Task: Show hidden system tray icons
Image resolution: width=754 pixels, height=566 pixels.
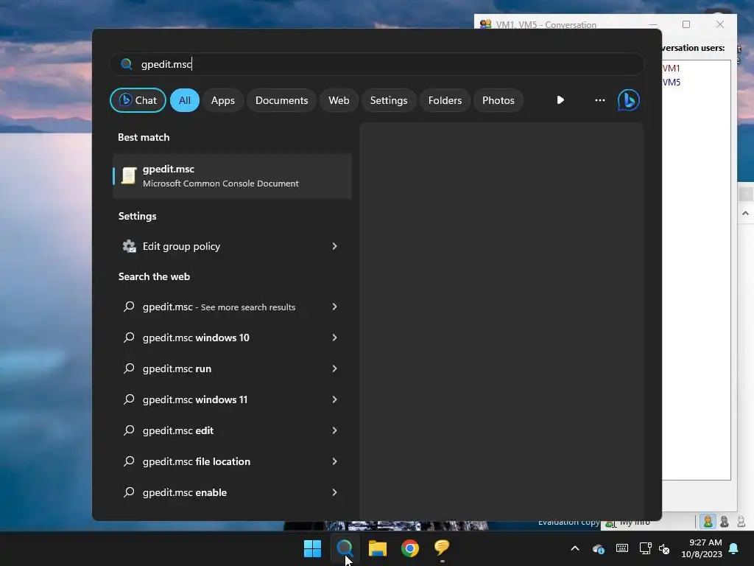Action: coord(574,548)
